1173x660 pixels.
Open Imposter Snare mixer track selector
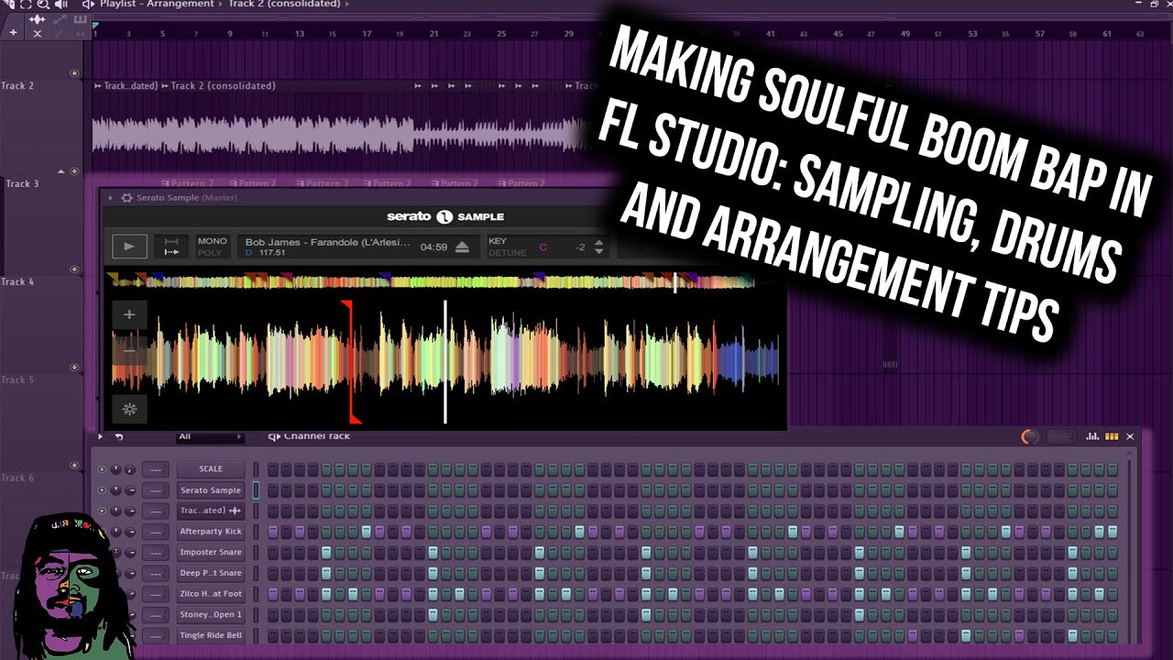tap(156, 552)
